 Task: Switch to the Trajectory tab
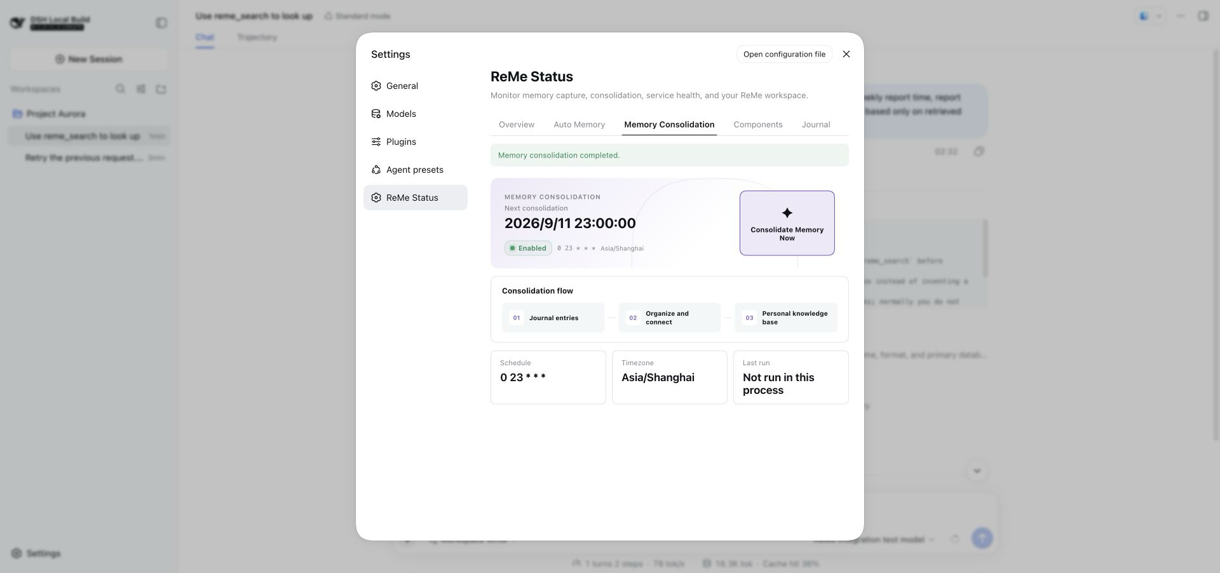tap(257, 37)
